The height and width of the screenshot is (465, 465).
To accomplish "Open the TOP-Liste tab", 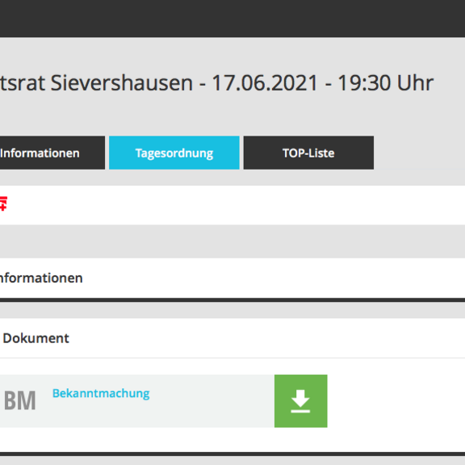I will [x=308, y=153].
